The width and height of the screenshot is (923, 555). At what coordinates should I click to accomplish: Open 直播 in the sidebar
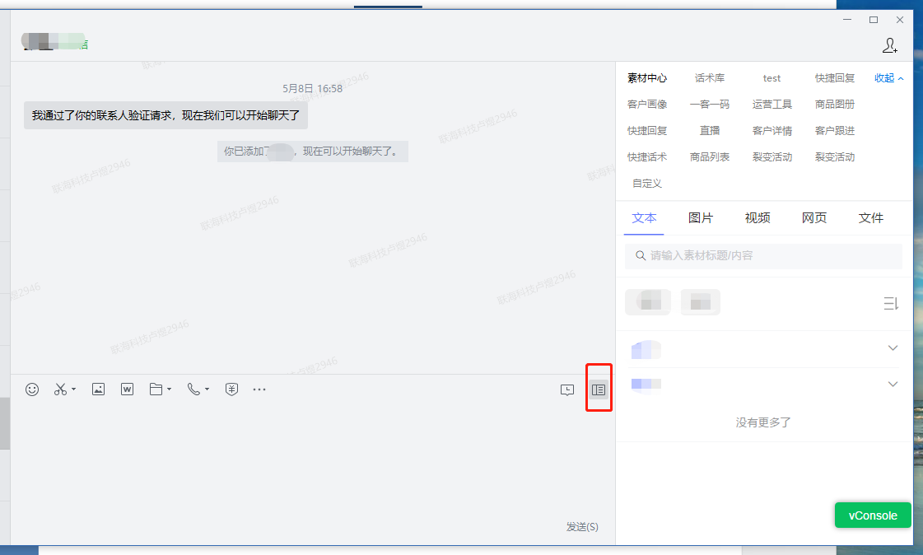point(709,131)
